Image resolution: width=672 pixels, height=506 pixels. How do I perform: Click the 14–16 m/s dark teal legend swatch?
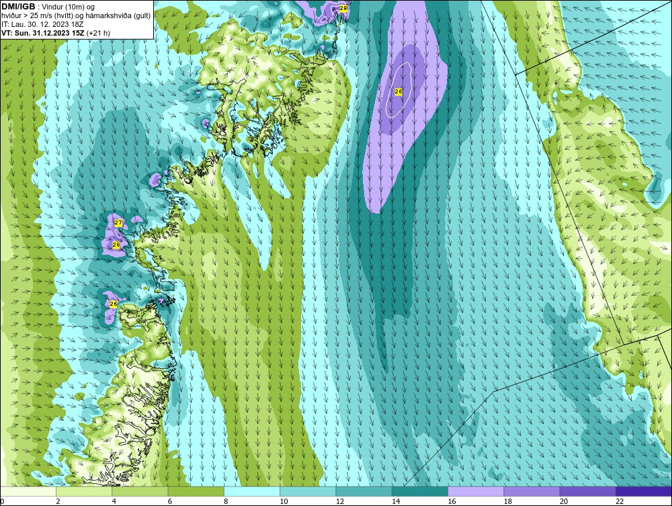pyautogui.click(x=420, y=491)
